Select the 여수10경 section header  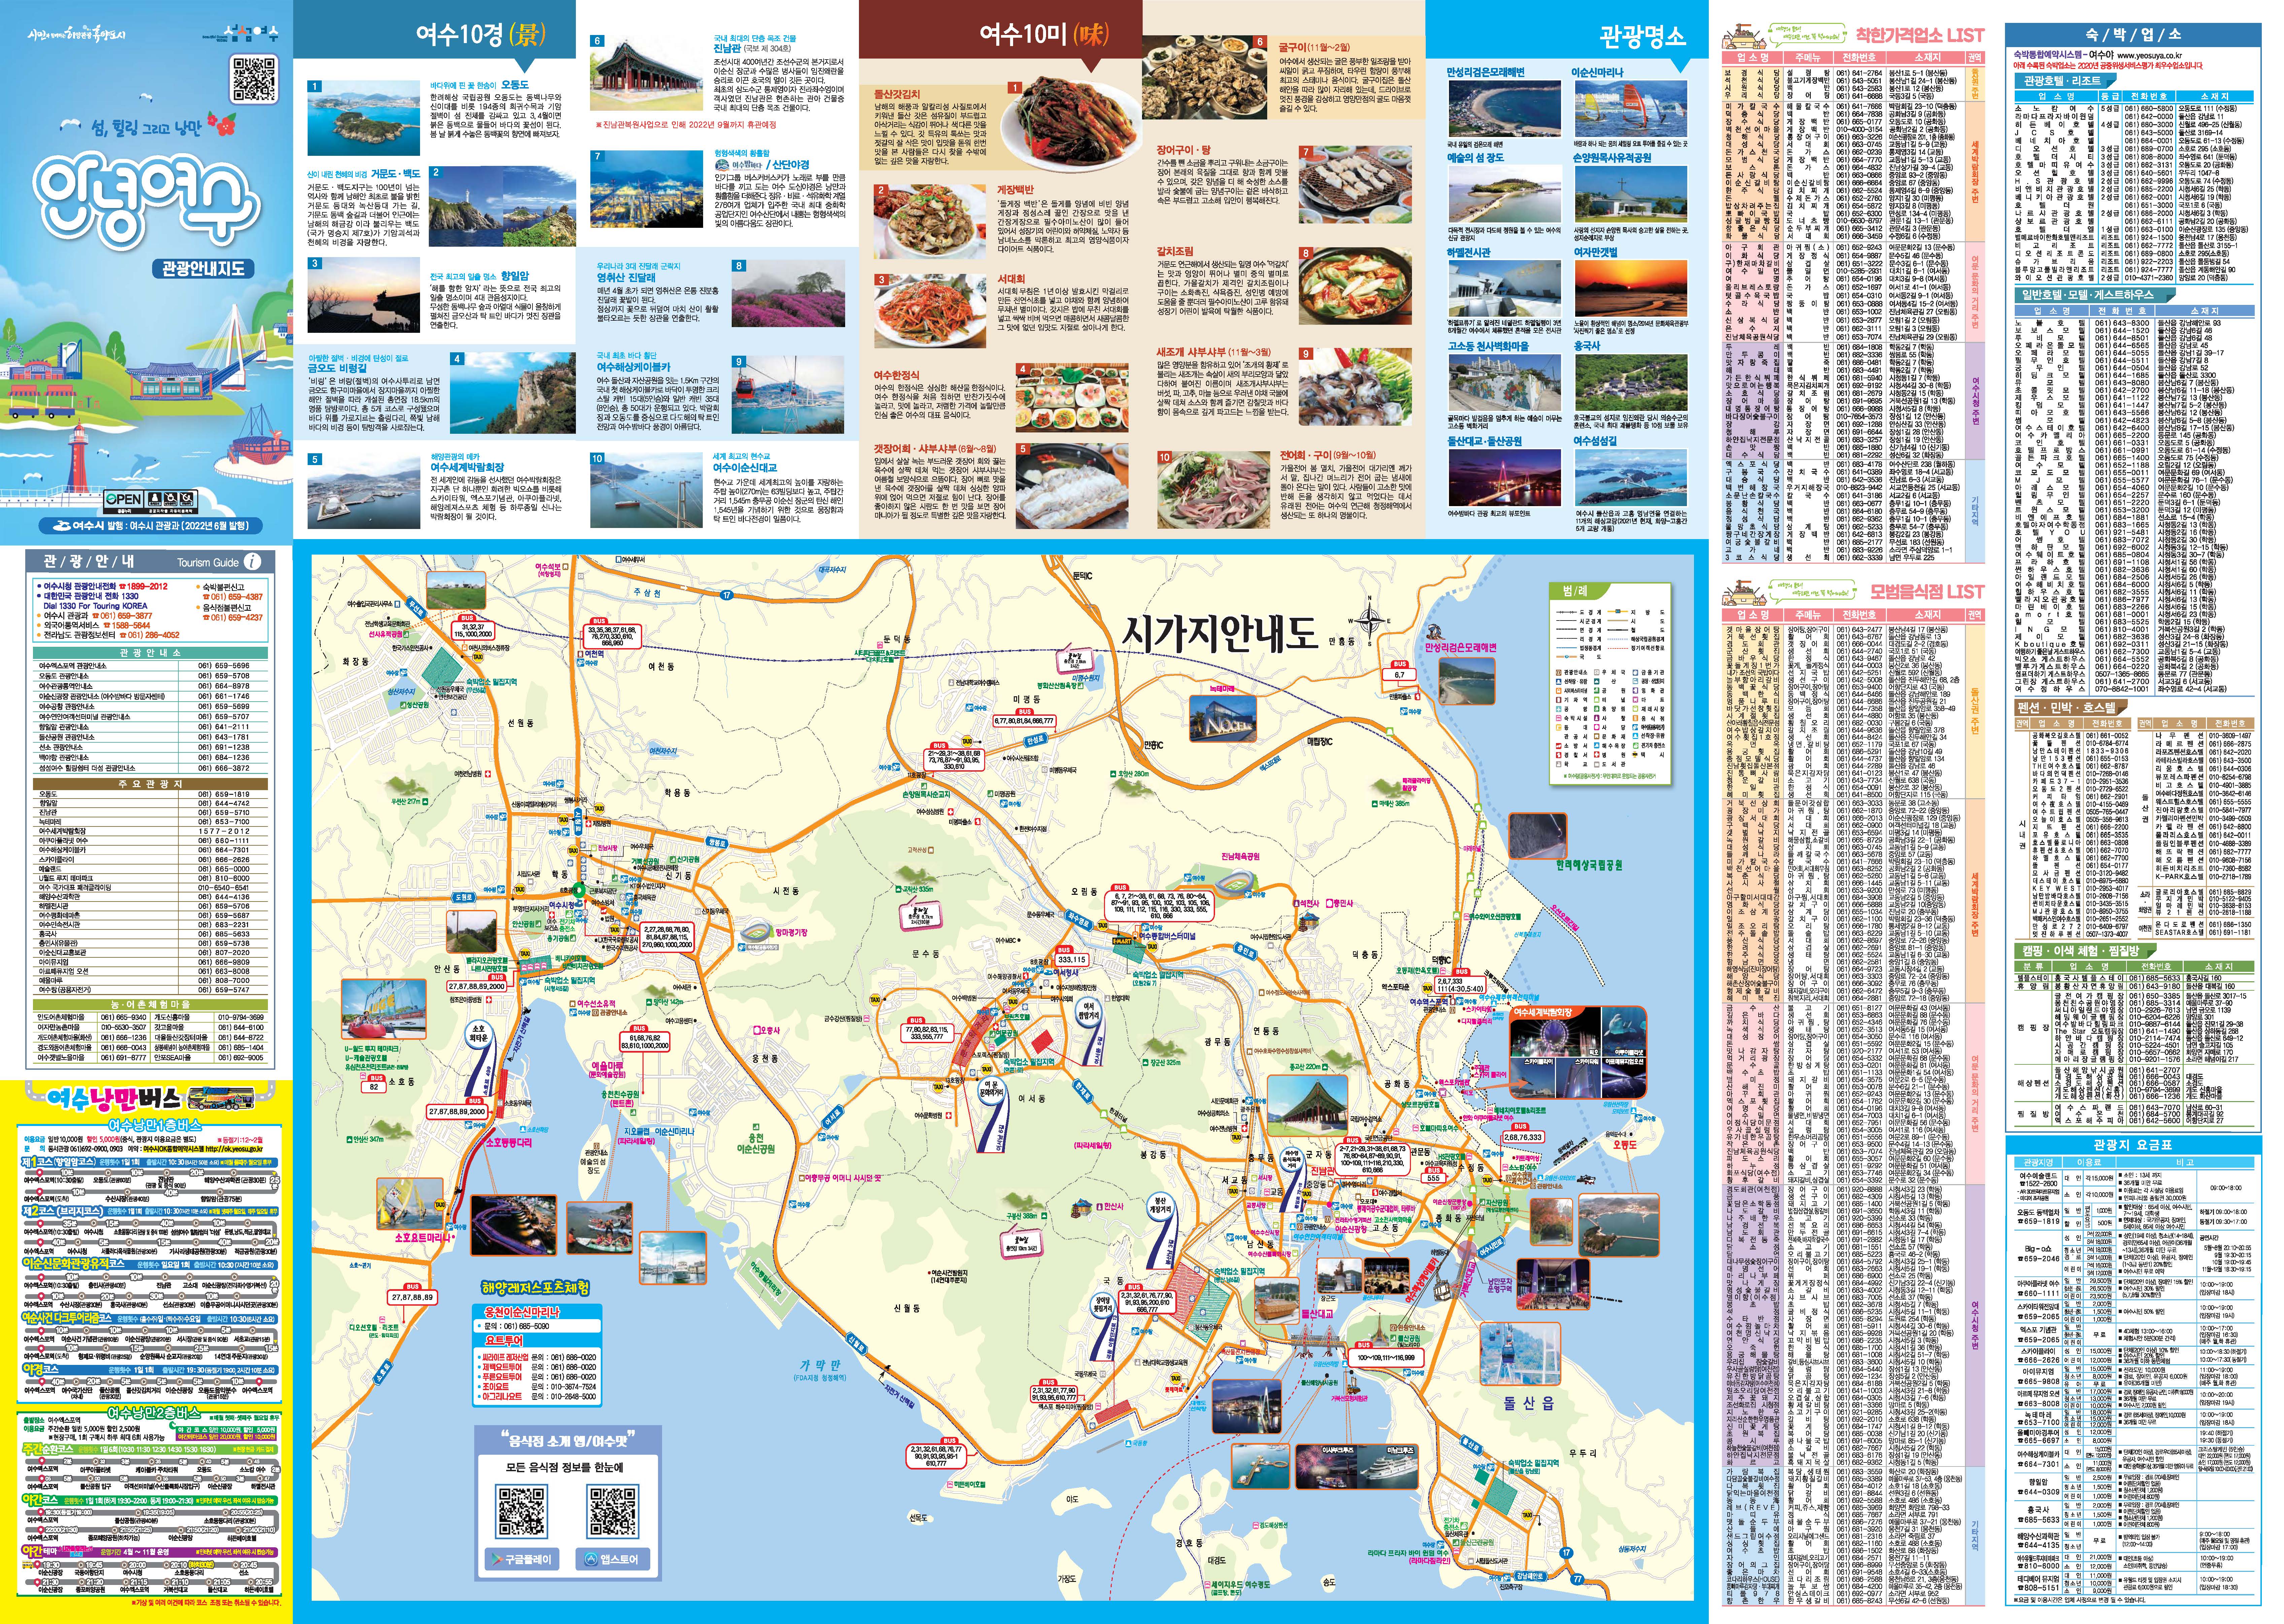click(x=480, y=35)
